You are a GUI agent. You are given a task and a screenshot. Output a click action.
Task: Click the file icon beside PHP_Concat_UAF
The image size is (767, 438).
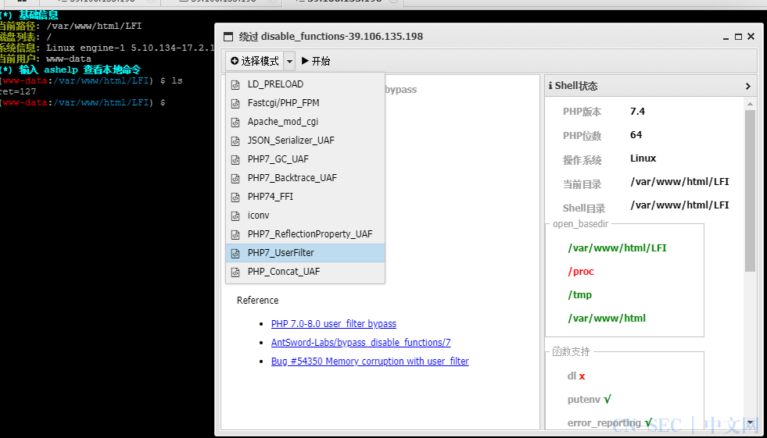tap(236, 272)
